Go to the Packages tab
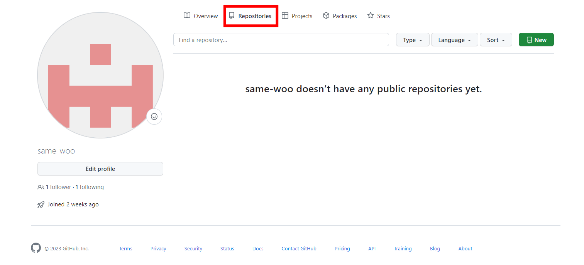The height and width of the screenshot is (265, 584). point(340,16)
